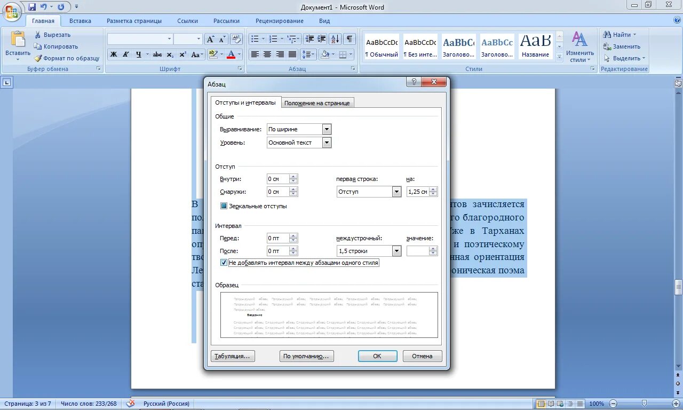
Task: Justify text using ribbon icon
Action: tap(292, 54)
